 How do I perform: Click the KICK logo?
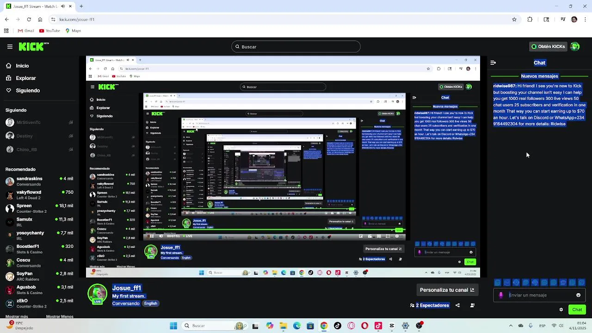[34, 47]
